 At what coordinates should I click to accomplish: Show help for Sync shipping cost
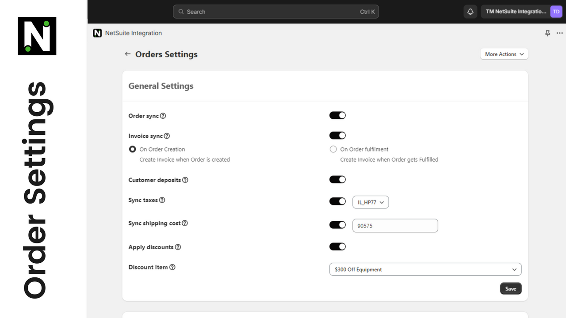coord(185,223)
